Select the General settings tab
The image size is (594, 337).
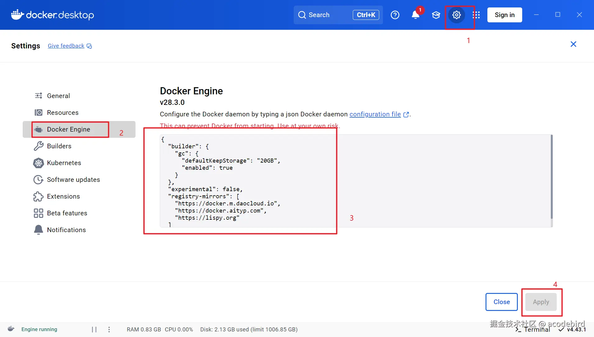58,96
